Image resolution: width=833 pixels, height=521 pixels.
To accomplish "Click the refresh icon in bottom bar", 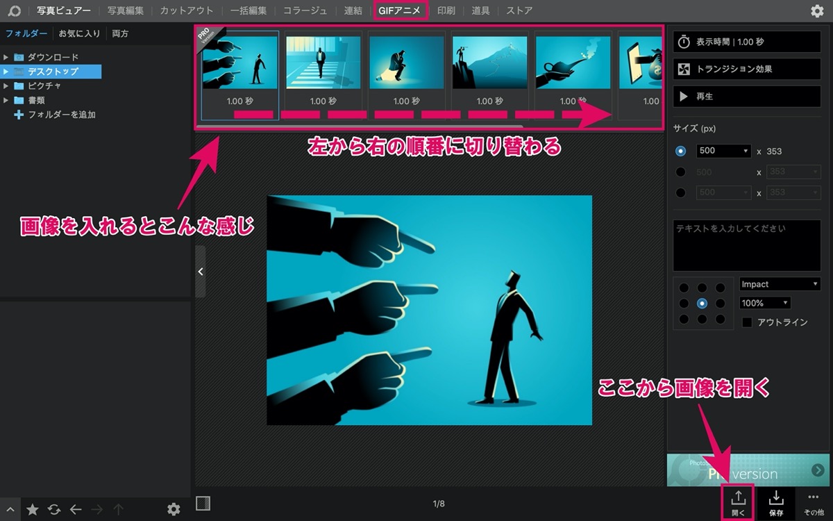I will [x=54, y=509].
